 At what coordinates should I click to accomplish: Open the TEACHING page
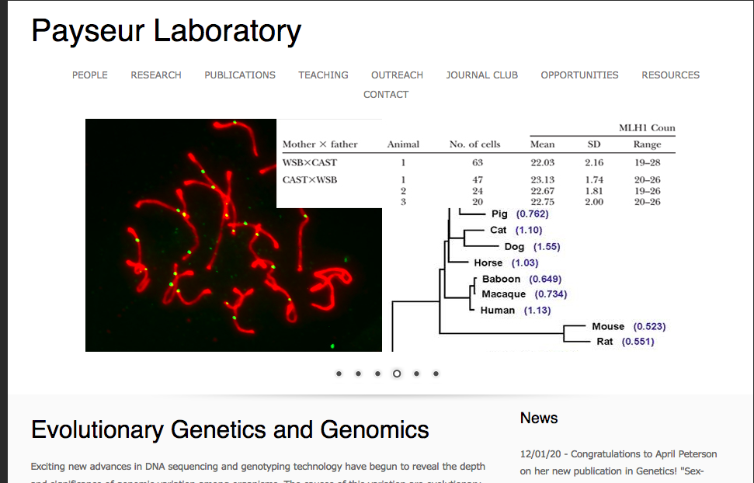point(323,75)
